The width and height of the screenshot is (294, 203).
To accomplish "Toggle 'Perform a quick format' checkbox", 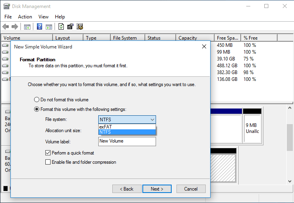I will point(69,153).
